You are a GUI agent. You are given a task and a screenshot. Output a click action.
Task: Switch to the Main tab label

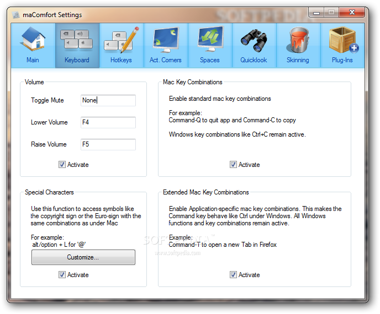pos(33,60)
